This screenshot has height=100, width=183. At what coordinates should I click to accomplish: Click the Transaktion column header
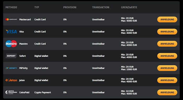tap(101, 7)
